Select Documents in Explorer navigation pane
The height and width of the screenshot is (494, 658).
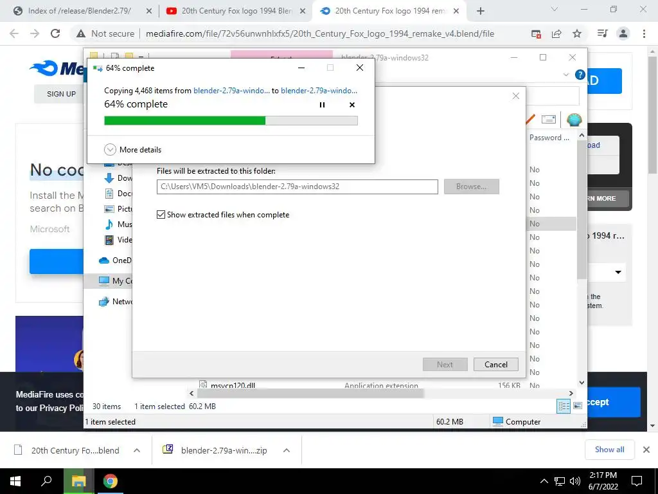(x=118, y=194)
